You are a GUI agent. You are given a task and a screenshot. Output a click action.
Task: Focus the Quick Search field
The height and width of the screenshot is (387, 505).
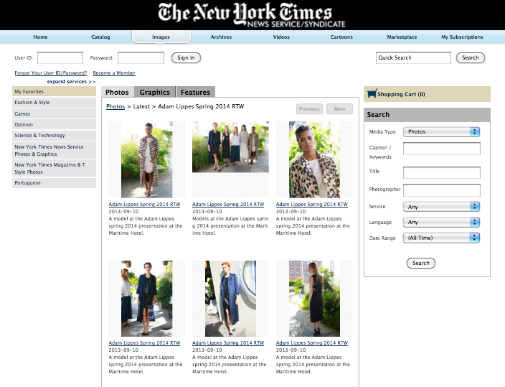click(x=413, y=57)
